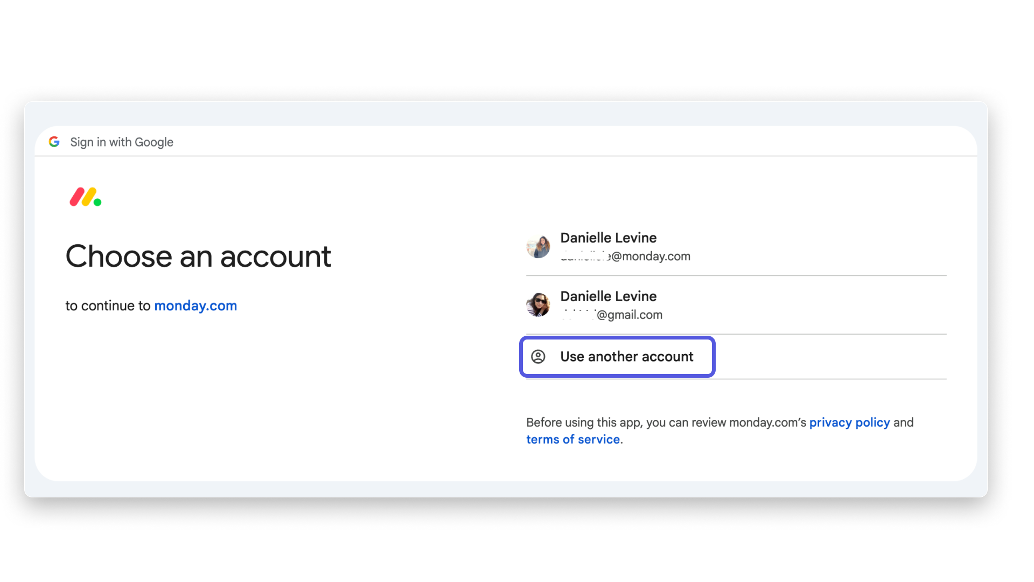Click the person icon beside Use another account
This screenshot has width=1034, height=582.
coord(538,357)
